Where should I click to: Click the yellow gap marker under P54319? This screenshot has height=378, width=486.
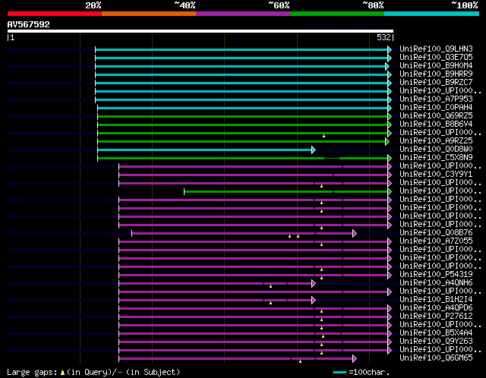tap(321, 278)
